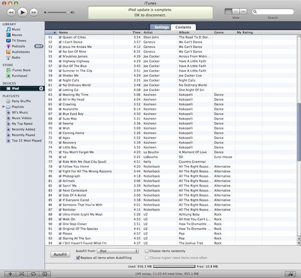Viewport: 301px width, 278px height.
Task: Click the Autofill button
Action: (60, 254)
